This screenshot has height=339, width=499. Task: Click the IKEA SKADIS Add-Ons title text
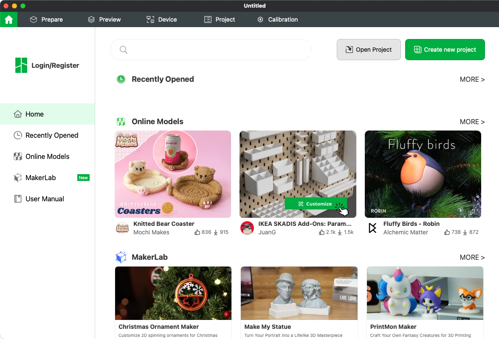click(x=305, y=224)
